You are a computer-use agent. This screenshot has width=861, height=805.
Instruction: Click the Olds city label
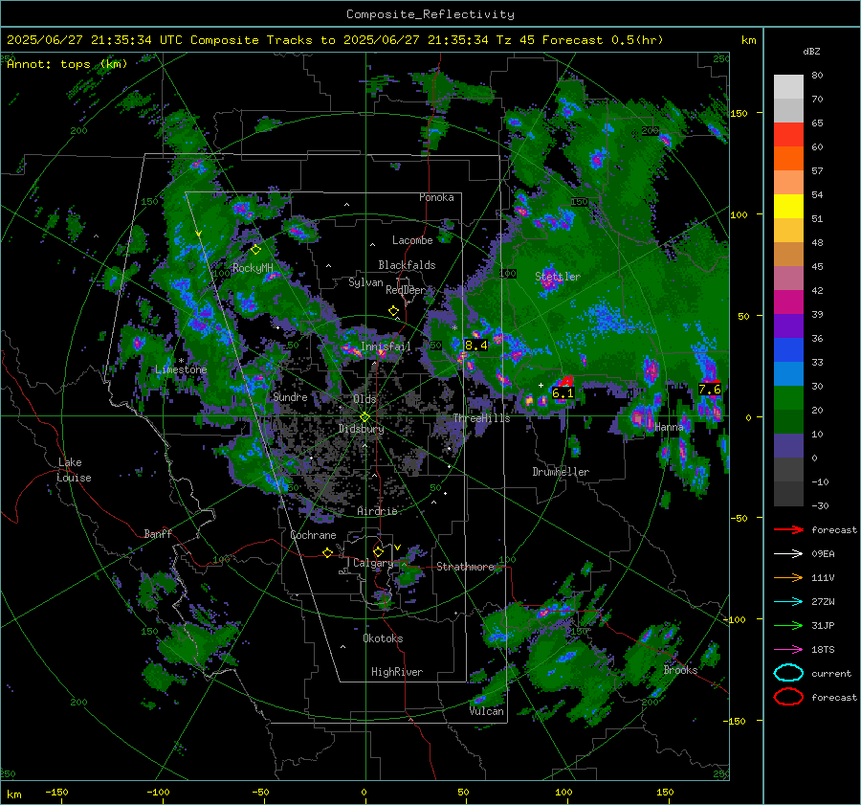(x=364, y=399)
